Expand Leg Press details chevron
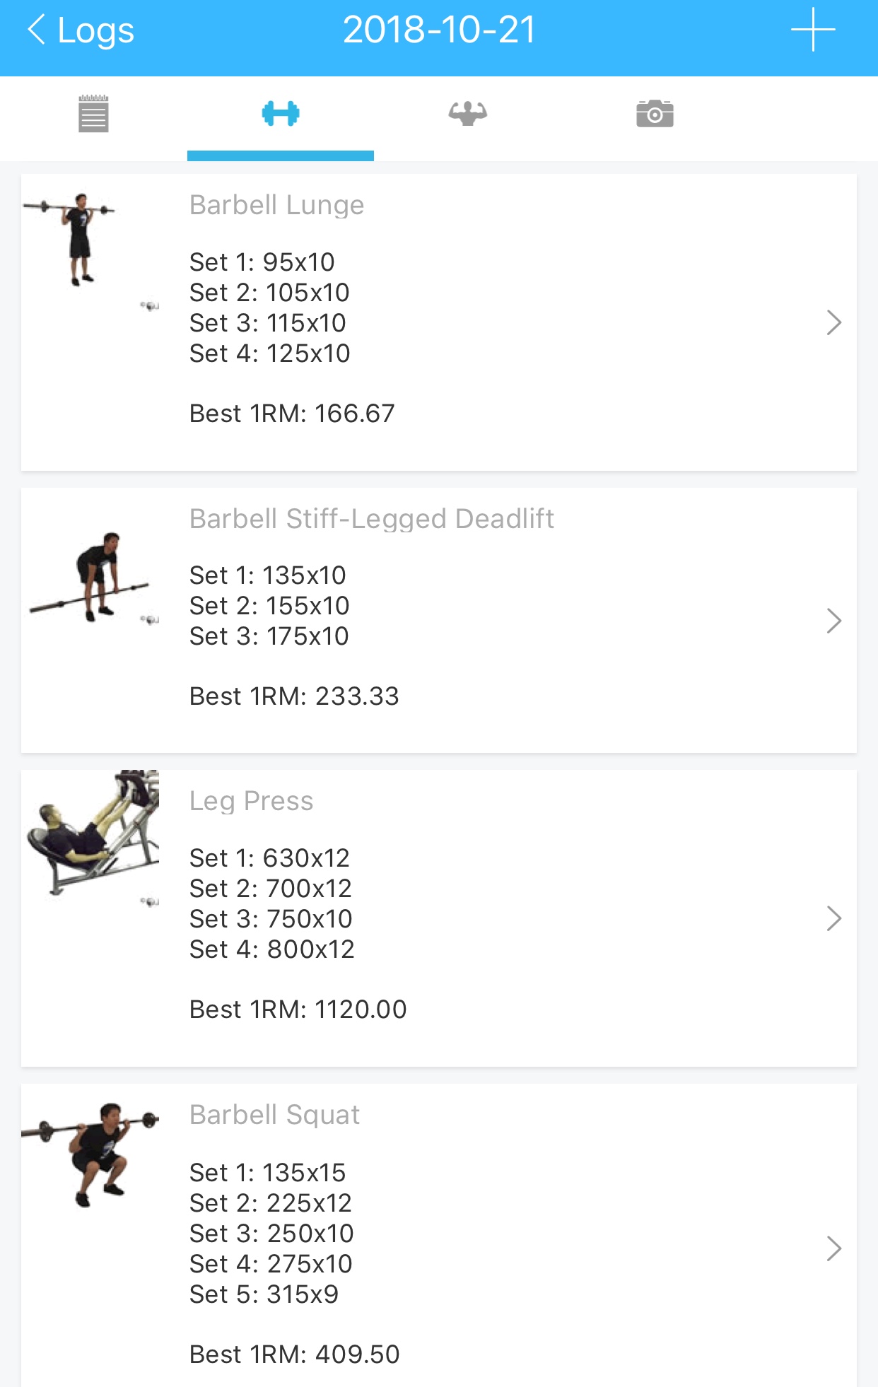The width and height of the screenshot is (878, 1387). pyautogui.click(x=833, y=919)
